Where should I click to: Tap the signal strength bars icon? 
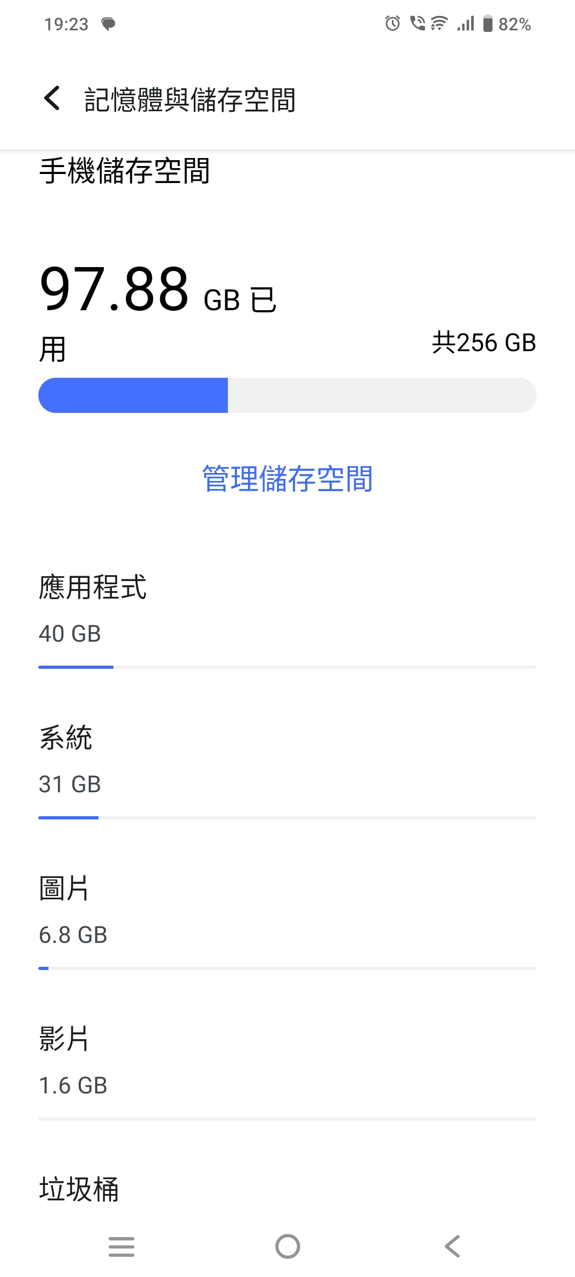pos(465,24)
